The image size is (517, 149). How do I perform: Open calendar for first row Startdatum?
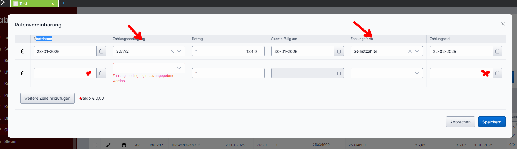(101, 51)
